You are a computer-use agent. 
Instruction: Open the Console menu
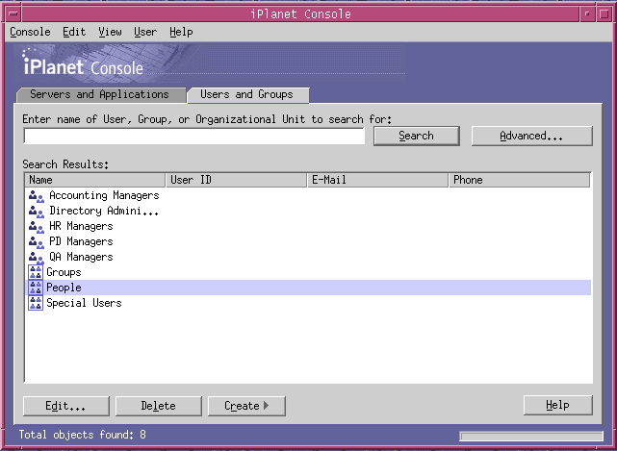click(x=30, y=32)
